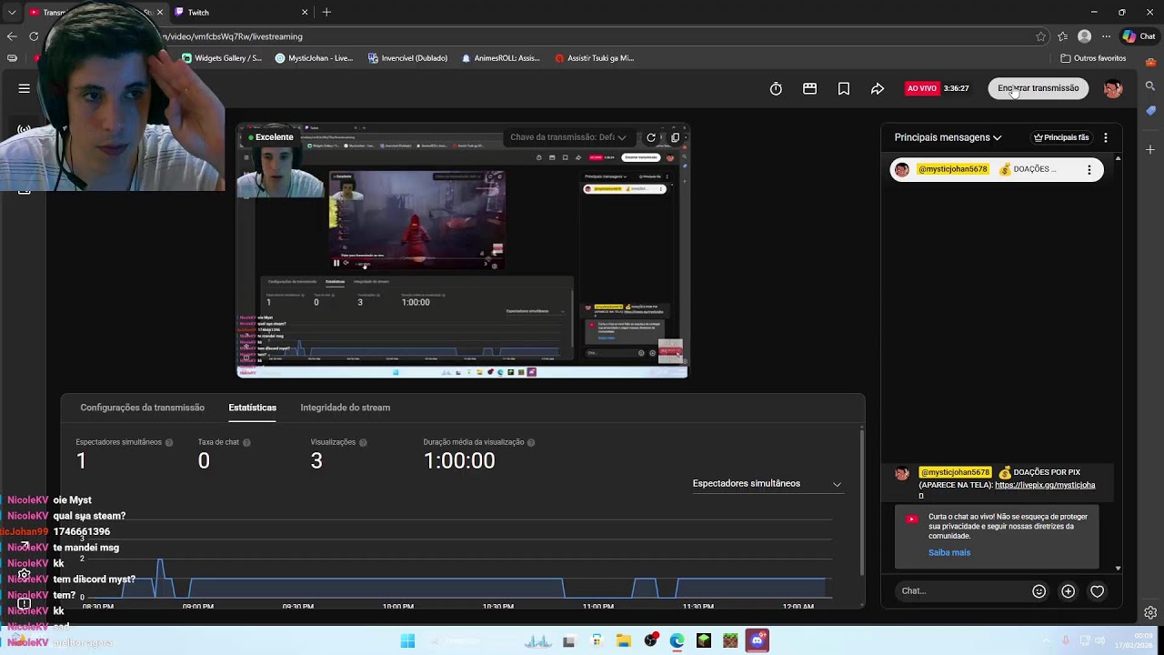Open the stream timer clock icon

(x=776, y=88)
